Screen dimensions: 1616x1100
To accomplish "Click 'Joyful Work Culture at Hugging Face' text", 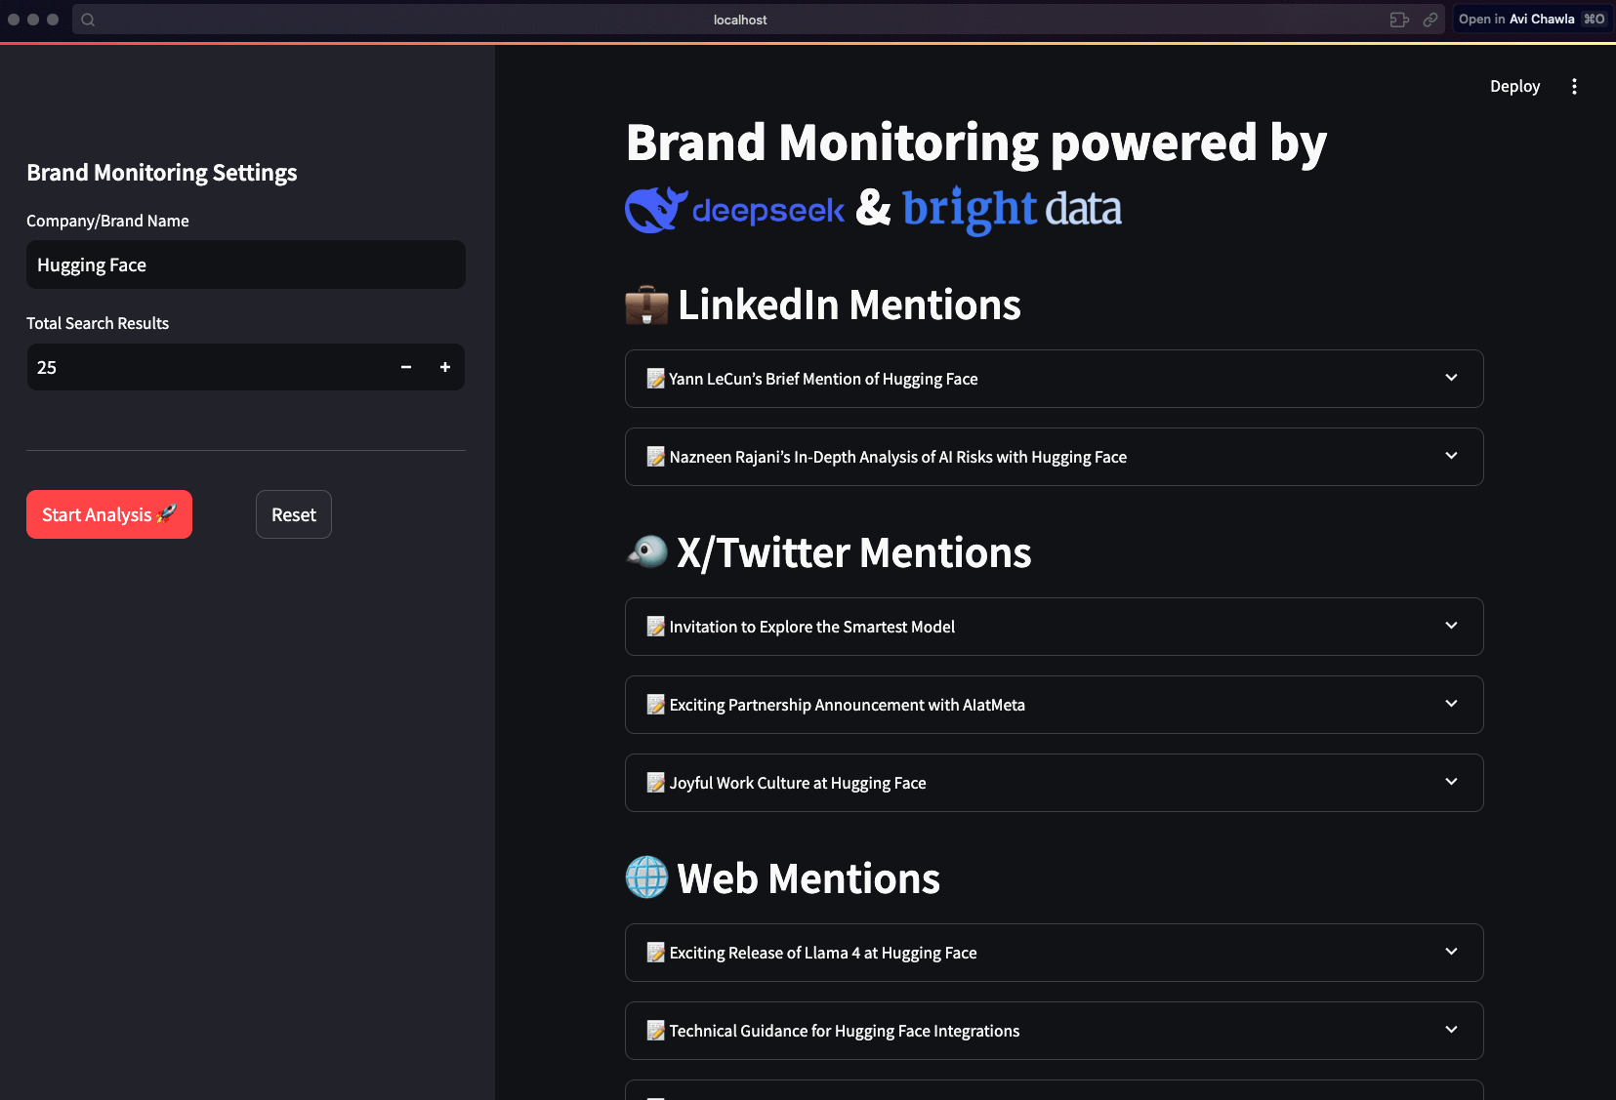I will coord(798,783).
